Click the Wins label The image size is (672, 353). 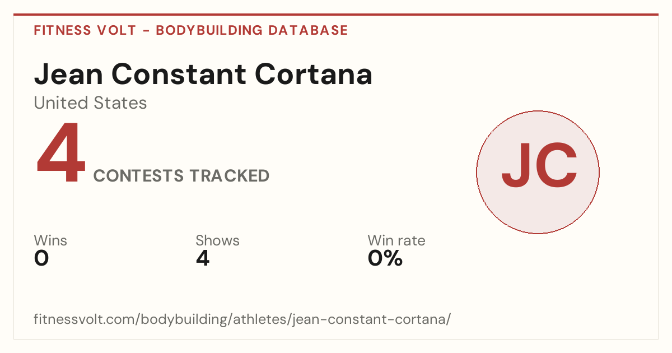tap(50, 241)
